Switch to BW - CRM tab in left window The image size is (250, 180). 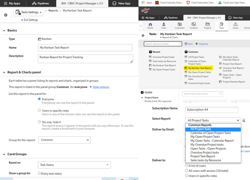(x=82, y=3)
